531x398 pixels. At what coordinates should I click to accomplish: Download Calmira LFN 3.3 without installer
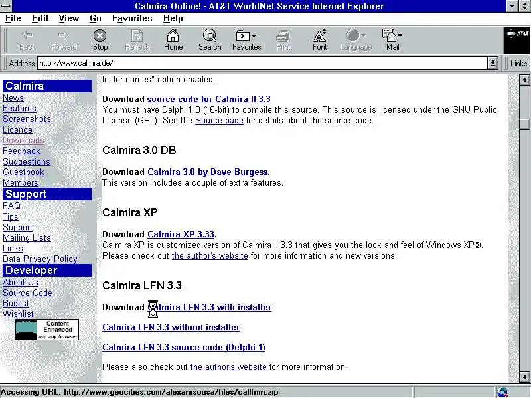[x=171, y=327]
